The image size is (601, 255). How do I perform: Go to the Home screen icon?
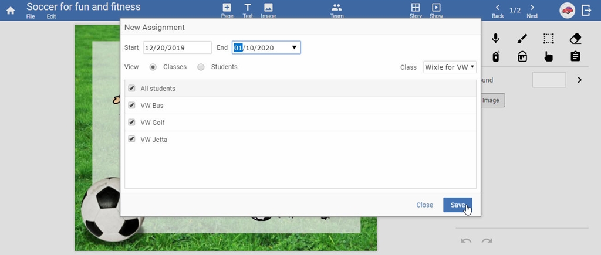tap(11, 11)
